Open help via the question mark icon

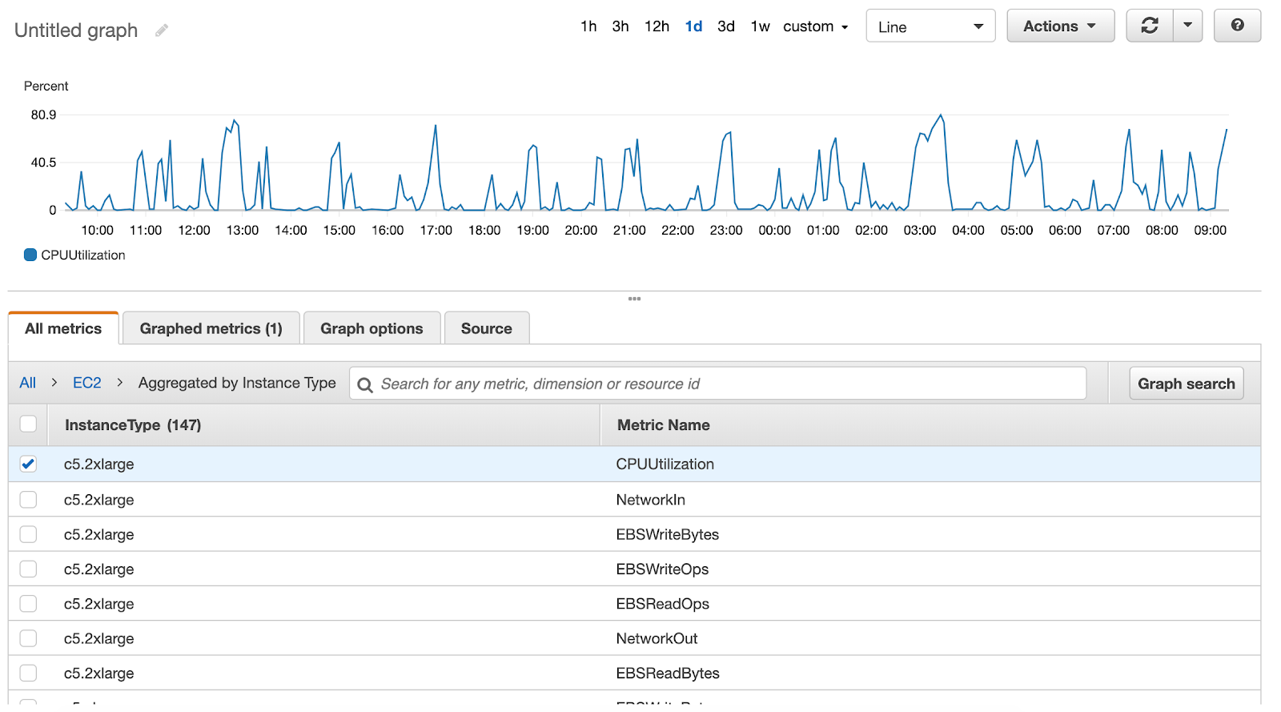click(x=1237, y=26)
